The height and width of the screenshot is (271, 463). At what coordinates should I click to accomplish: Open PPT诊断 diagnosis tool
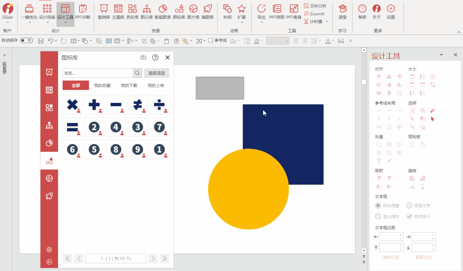[83, 12]
